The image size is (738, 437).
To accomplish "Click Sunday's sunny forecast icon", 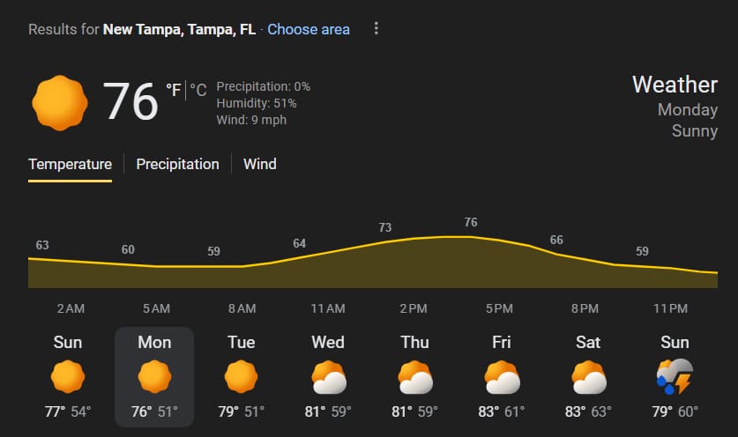I will (68, 378).
